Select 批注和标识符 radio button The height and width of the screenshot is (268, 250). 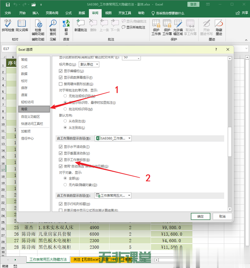pyautogui.click(x=65, y=109)
